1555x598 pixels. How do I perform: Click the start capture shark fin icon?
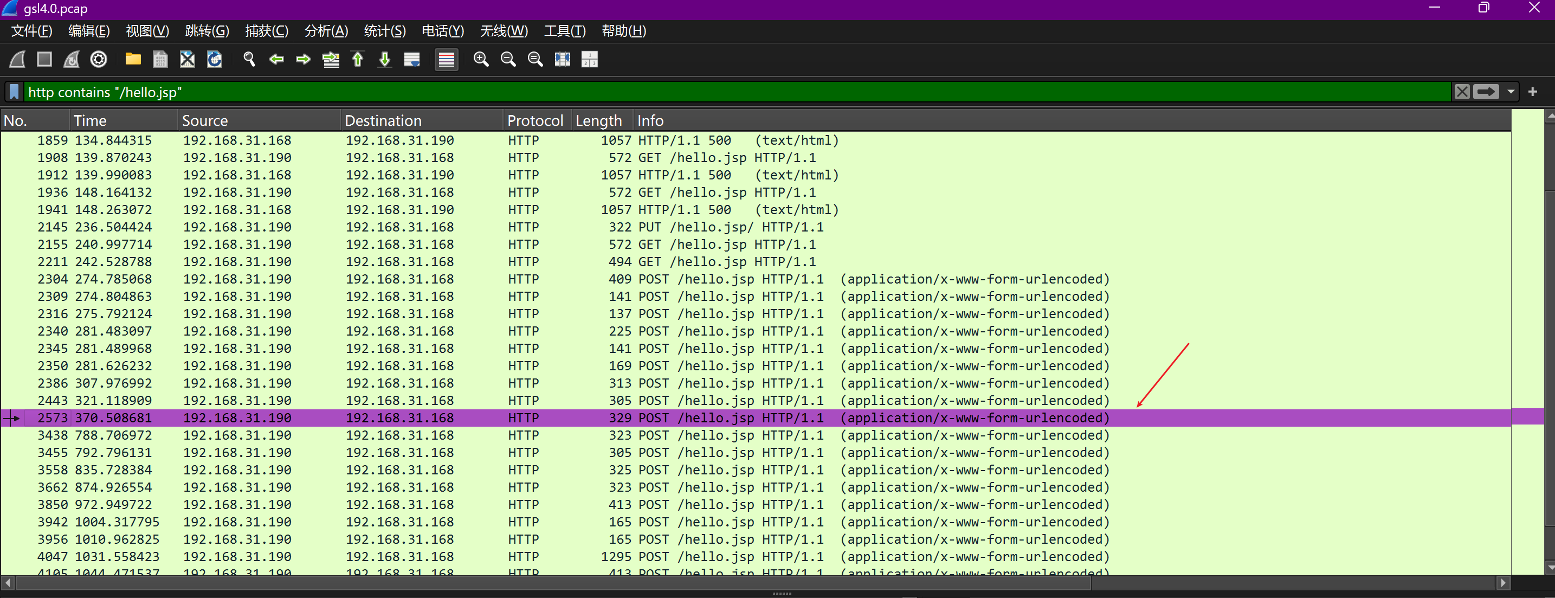pyautogui.click(x=17, y=59)
